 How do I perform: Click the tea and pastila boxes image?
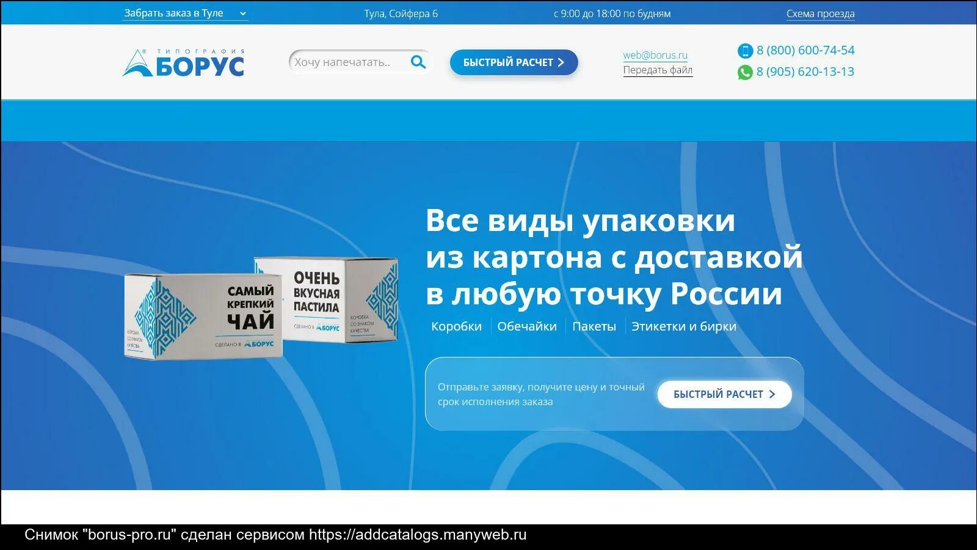(261, 307)
